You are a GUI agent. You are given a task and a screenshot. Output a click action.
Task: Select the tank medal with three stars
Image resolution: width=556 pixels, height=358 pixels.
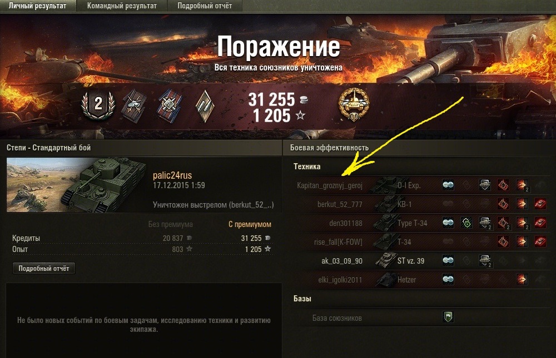pos(133,105)
